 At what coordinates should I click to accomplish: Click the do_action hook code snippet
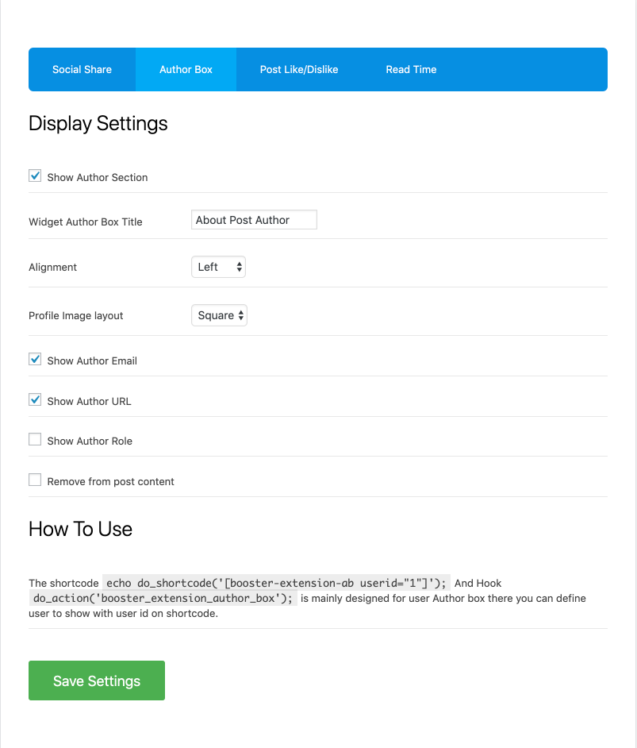pos(163,598)
